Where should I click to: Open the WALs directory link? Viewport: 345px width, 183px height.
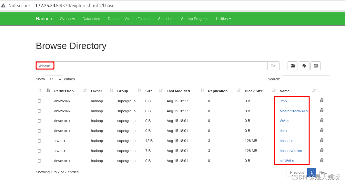click(x=284, y=121)
